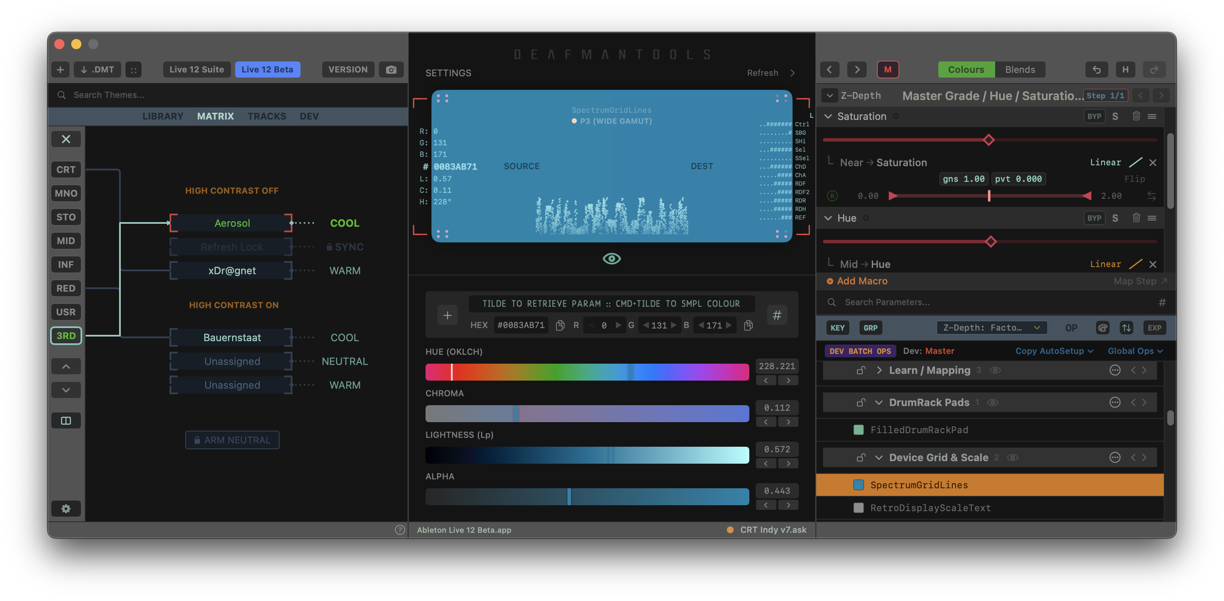This screenshot has width=1224, height=601.
Task: Click the Search Themes input field
Action: coord(228,95)
